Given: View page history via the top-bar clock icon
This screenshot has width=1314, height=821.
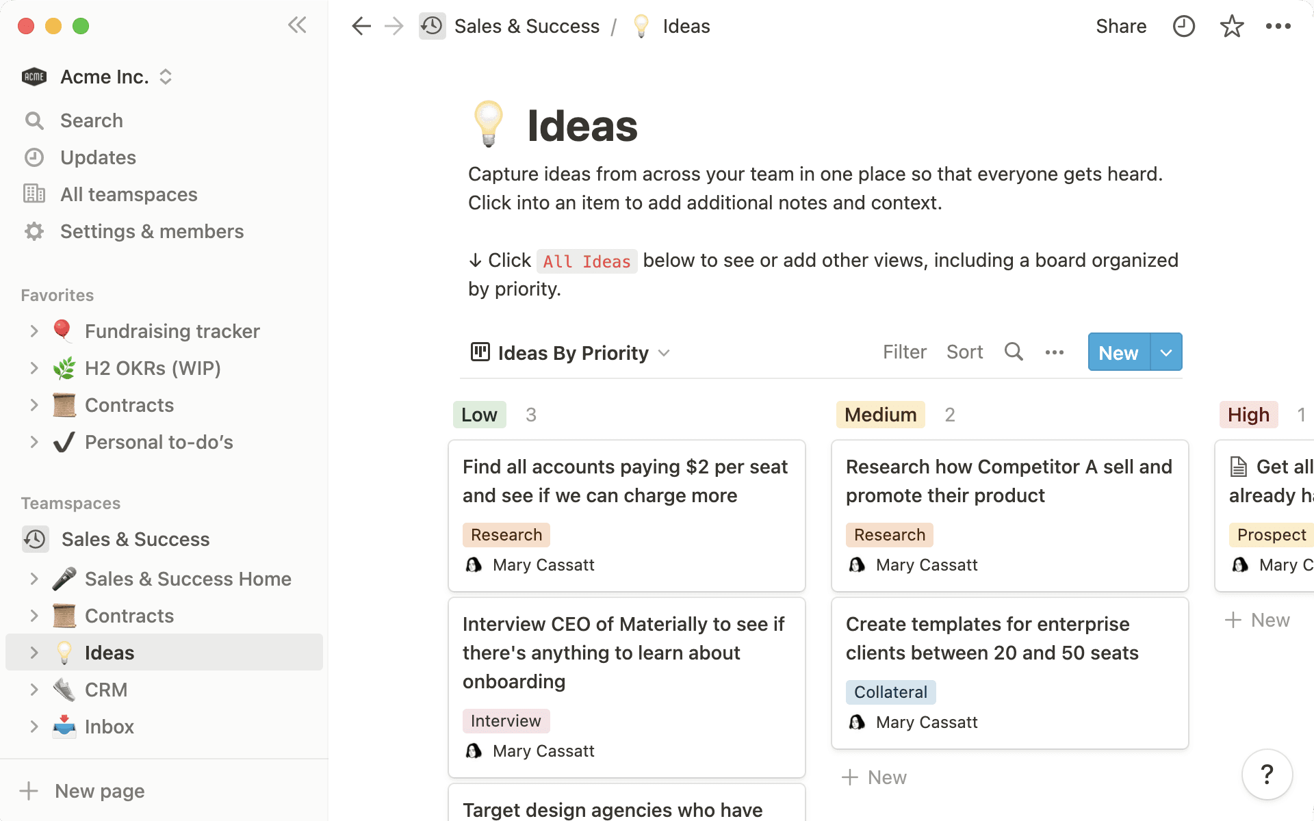Looking at the screenshot, I should pos(1183,26).
